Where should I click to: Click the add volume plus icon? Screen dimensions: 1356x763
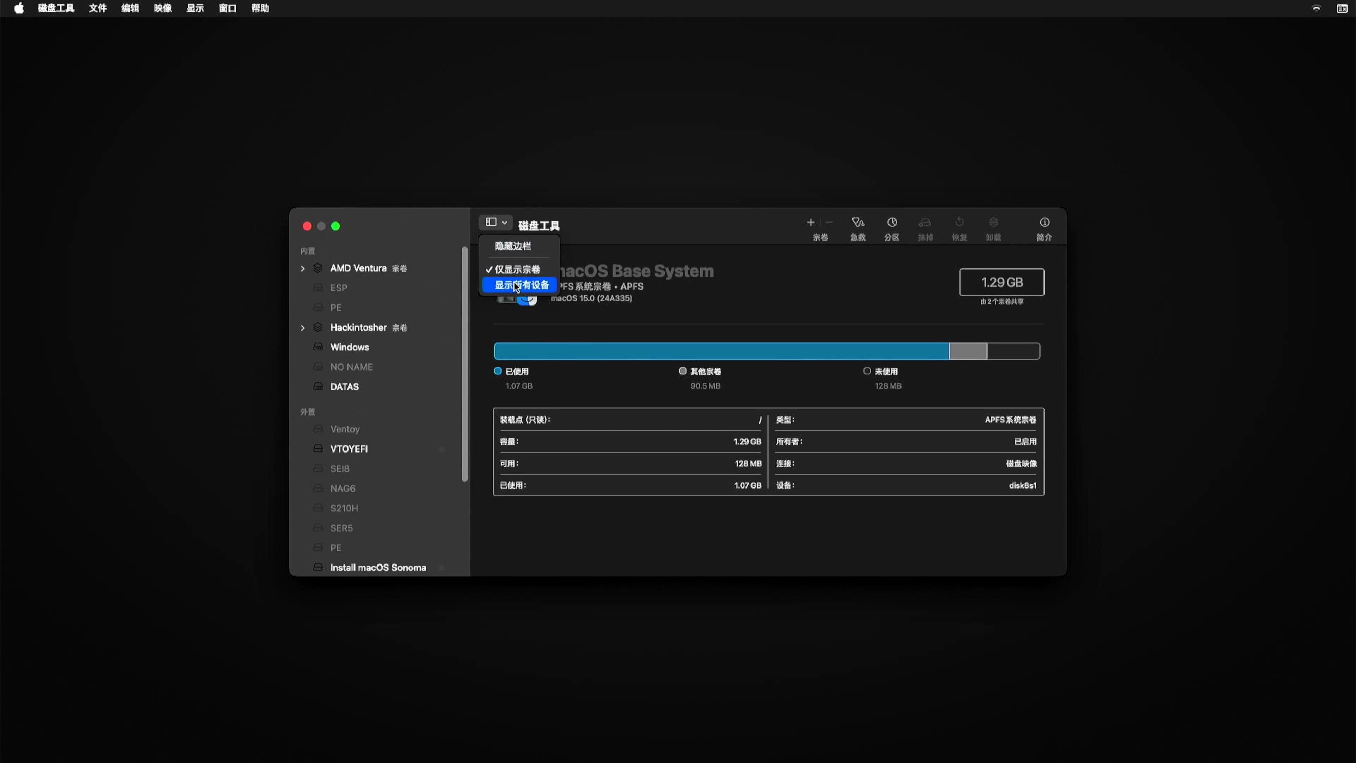click(810, 222)
